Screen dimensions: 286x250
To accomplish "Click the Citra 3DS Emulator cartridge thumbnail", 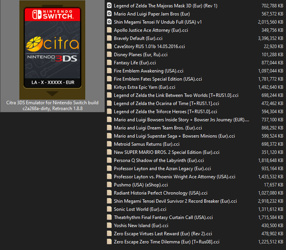I will (x=52, y=50).
